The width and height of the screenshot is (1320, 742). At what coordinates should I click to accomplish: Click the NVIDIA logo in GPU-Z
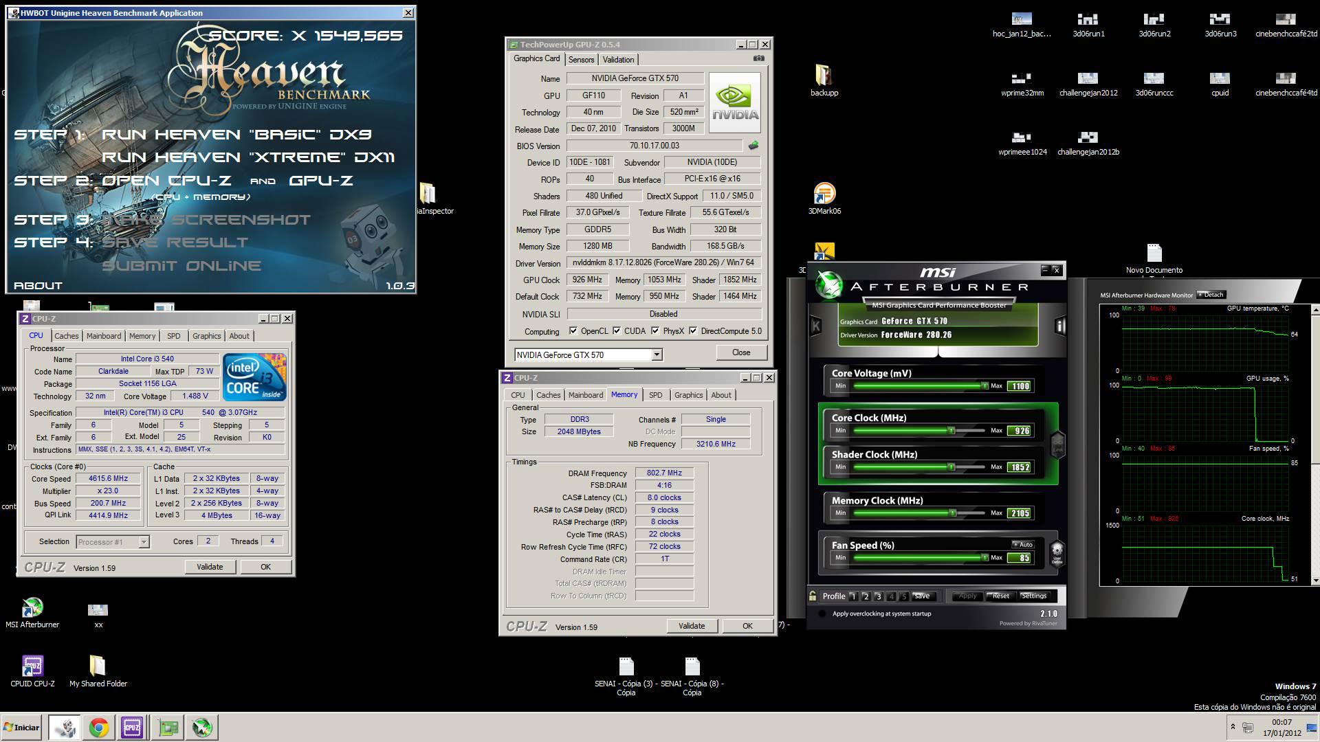tap(735, 102)
